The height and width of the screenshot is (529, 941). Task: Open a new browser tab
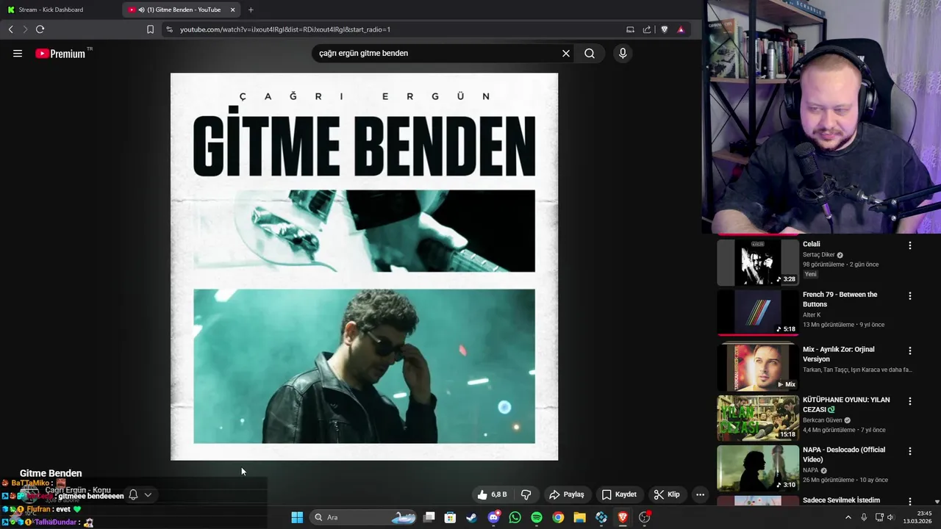coord(251,10)
